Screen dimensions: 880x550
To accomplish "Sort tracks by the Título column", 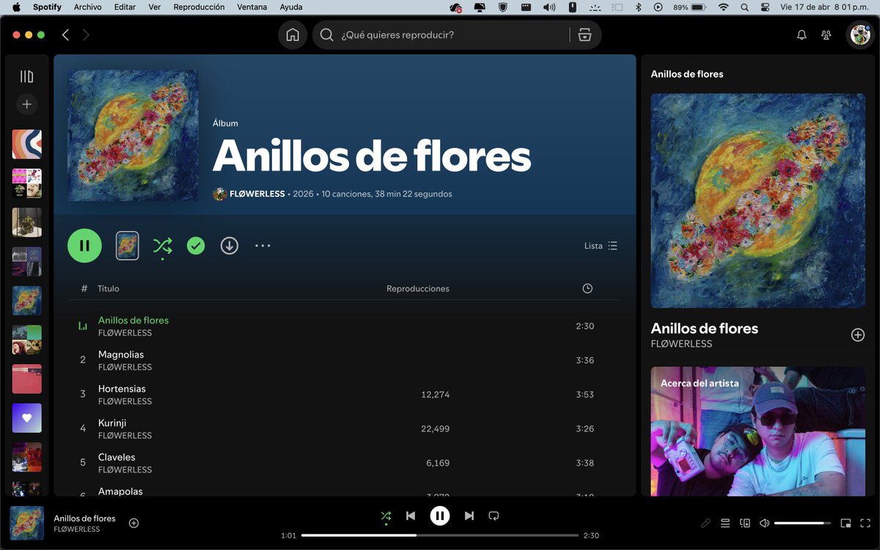I will 109,289.
